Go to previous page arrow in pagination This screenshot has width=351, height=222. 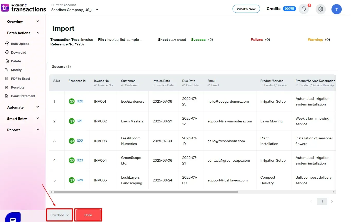click(311, 201)
